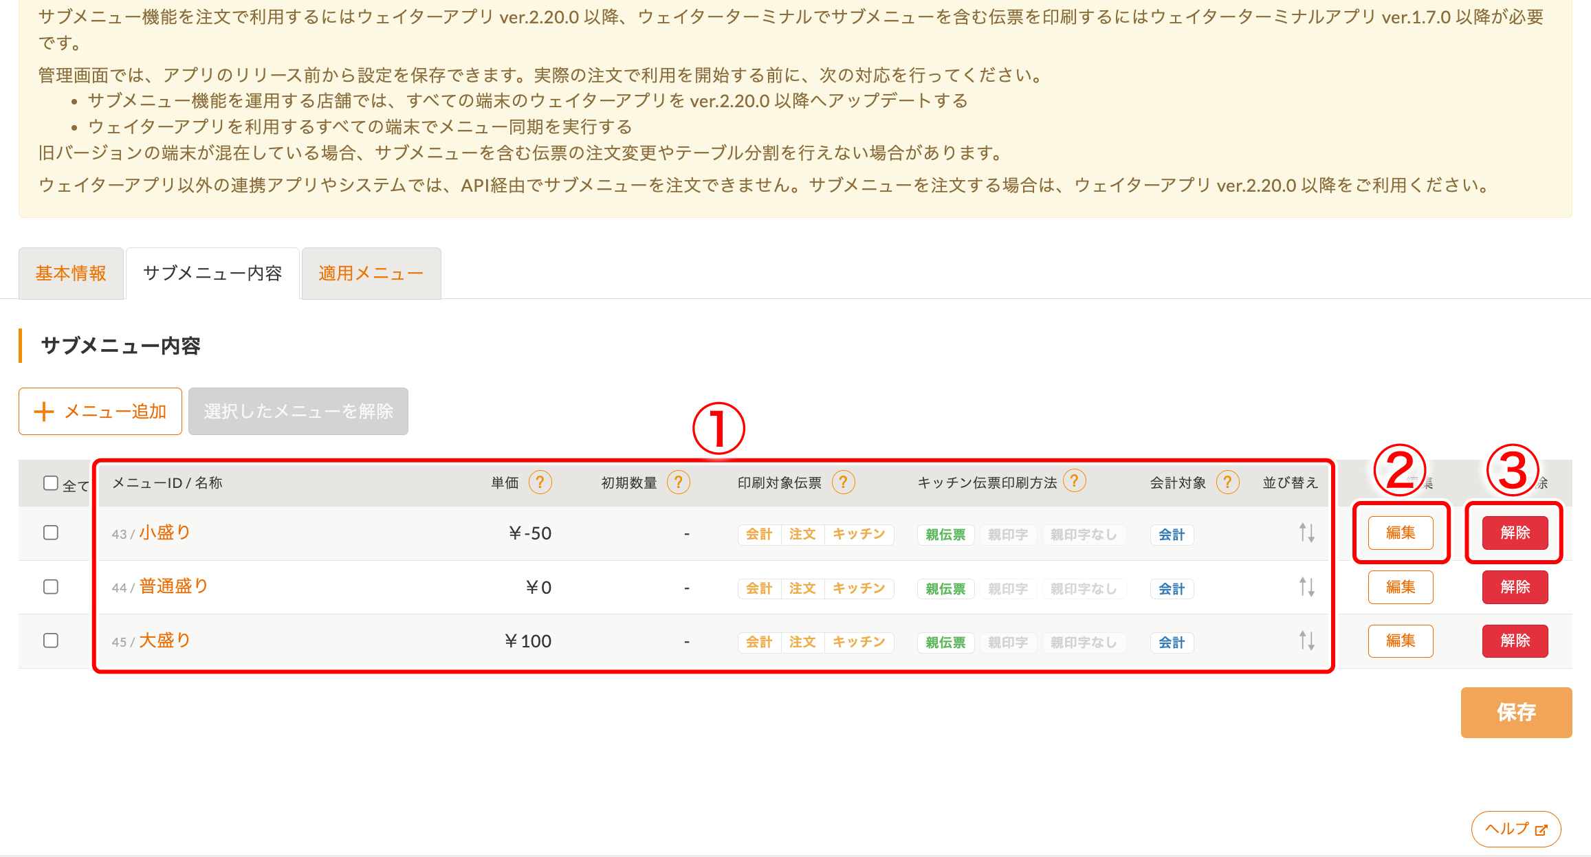Remove 大盛り with its 解除 button
Screen dimensions: 1591x857
point(1515,641)
